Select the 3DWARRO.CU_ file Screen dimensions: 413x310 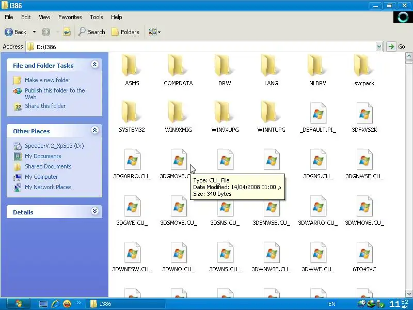point(317,210)
